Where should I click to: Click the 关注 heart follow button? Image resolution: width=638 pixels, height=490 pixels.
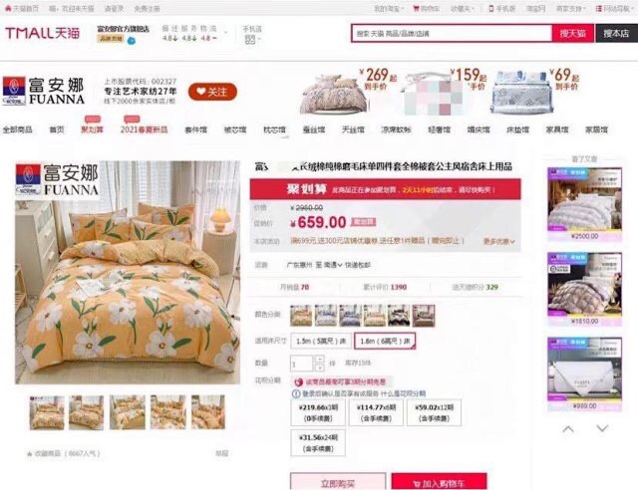pos(212,92)
